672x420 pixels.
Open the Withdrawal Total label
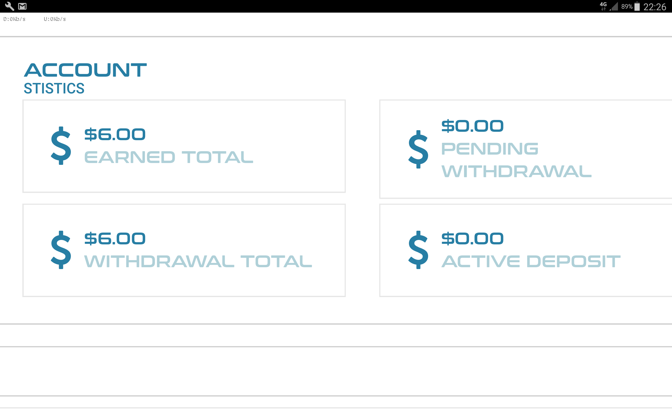pos(198,261)
